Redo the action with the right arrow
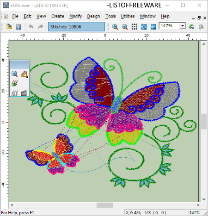 pyautogui.click(x=41, y=27)
